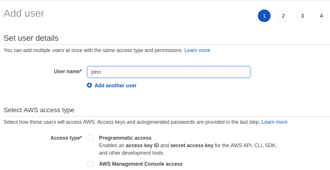Image resolution: width=330 pixels, height=170 pixels.
Task: Click the bold secret access key text
Action: click(x=192, y=145)
